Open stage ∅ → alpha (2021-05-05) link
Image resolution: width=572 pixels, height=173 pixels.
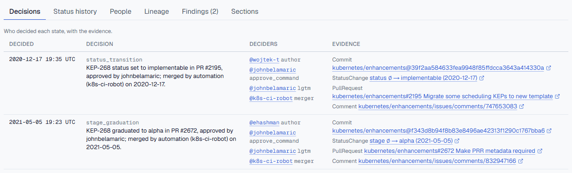click(x=411, y=141)
